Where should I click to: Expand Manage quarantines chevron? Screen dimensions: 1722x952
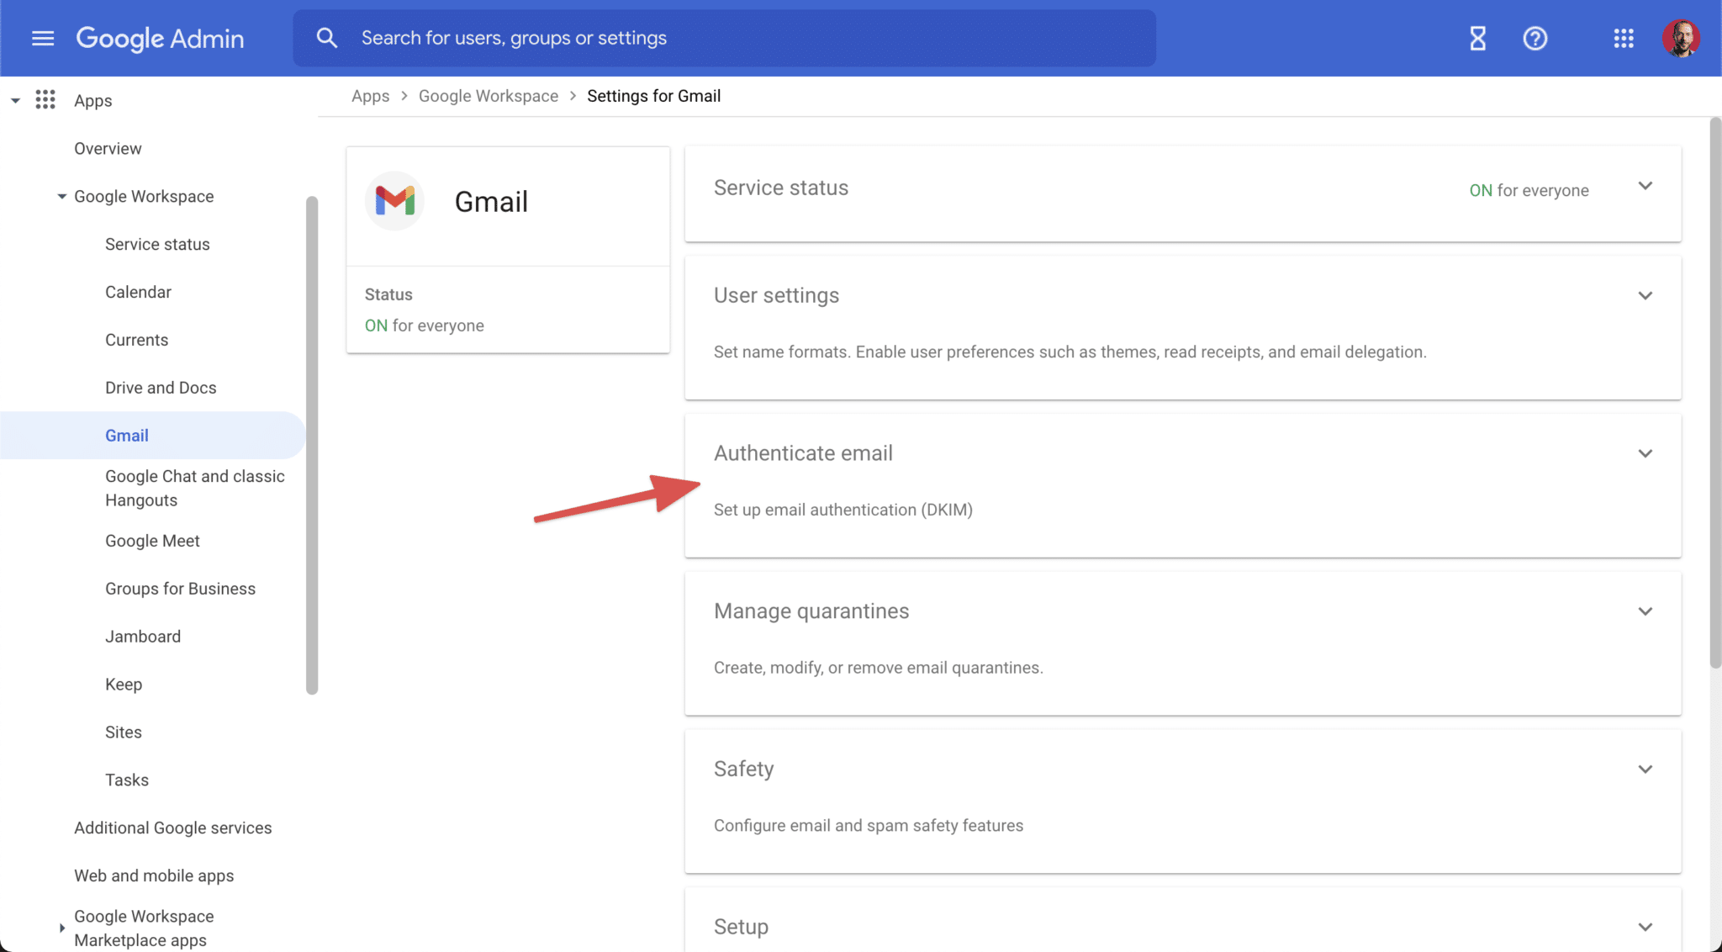(x=1645, y=611)
